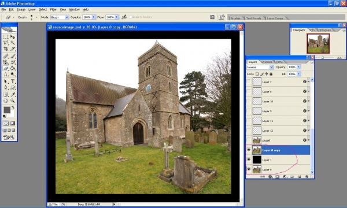The width and height of the screenshot is (347, 208).
Task: Select the Blur tool
Action: tap(6, 74)
